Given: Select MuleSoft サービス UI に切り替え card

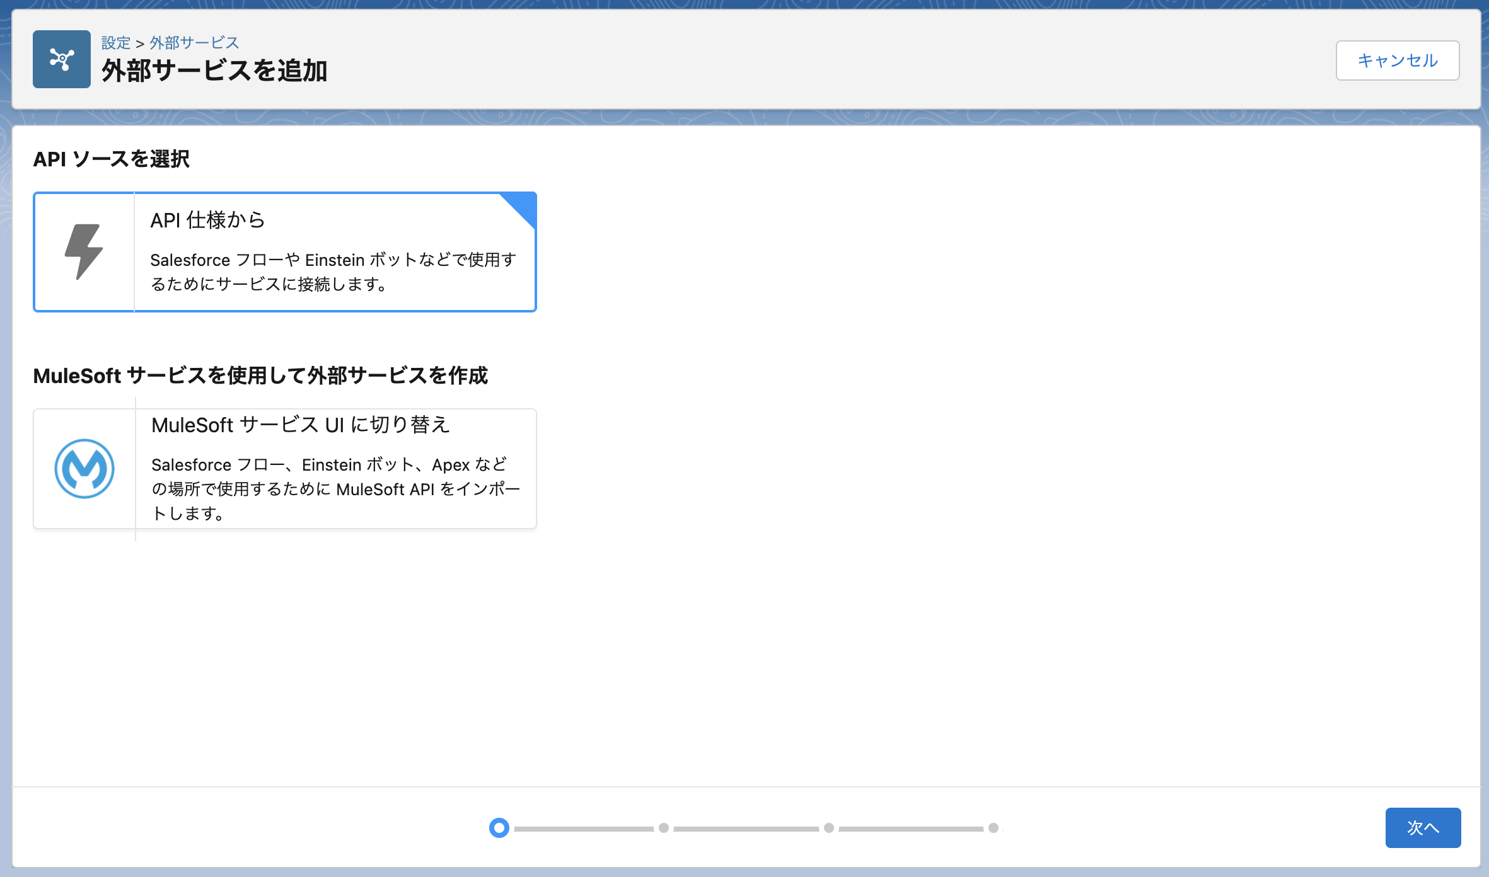Looking at the screenshot, I should tap(285, 469).
